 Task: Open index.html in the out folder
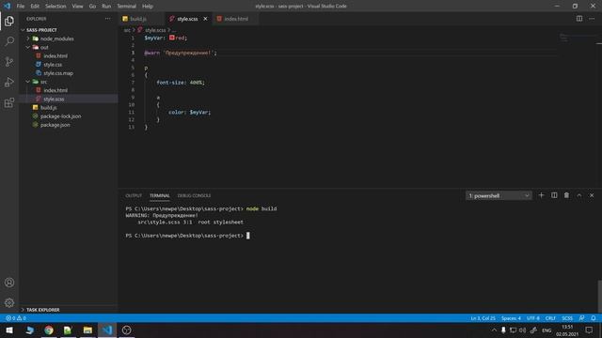[55, 56]
